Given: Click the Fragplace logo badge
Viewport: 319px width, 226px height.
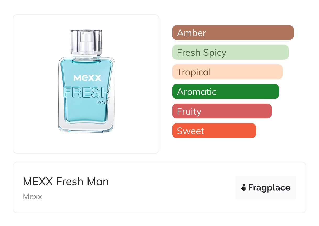Looking at the screenshot, I should [x=266, y=188].
